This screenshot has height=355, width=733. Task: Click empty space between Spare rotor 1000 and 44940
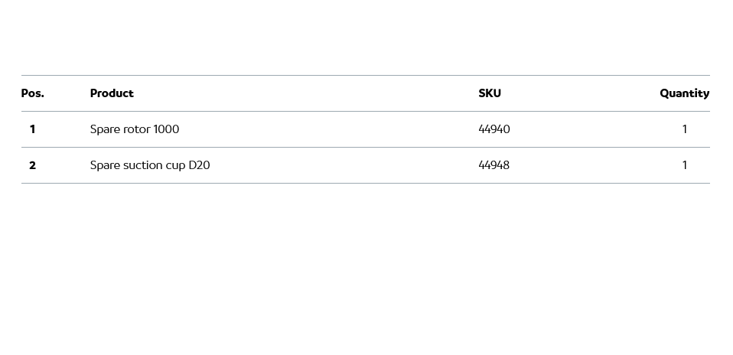[329, 129]
